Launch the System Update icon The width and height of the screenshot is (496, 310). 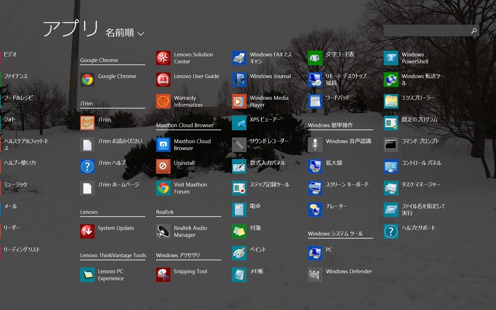tap(87, 231)
